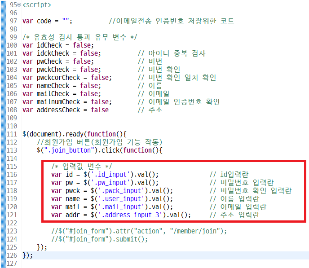The image size is (309, 268).
Task: Click commented line '//$("#join_form").submit();'
Action: point(100,239)
